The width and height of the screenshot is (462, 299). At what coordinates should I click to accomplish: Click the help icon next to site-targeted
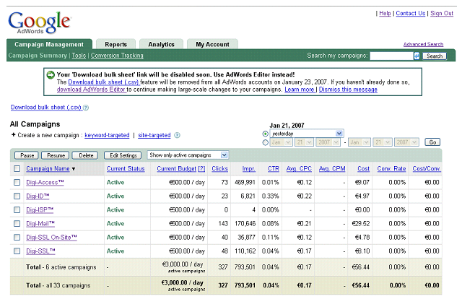coord(177,135)
